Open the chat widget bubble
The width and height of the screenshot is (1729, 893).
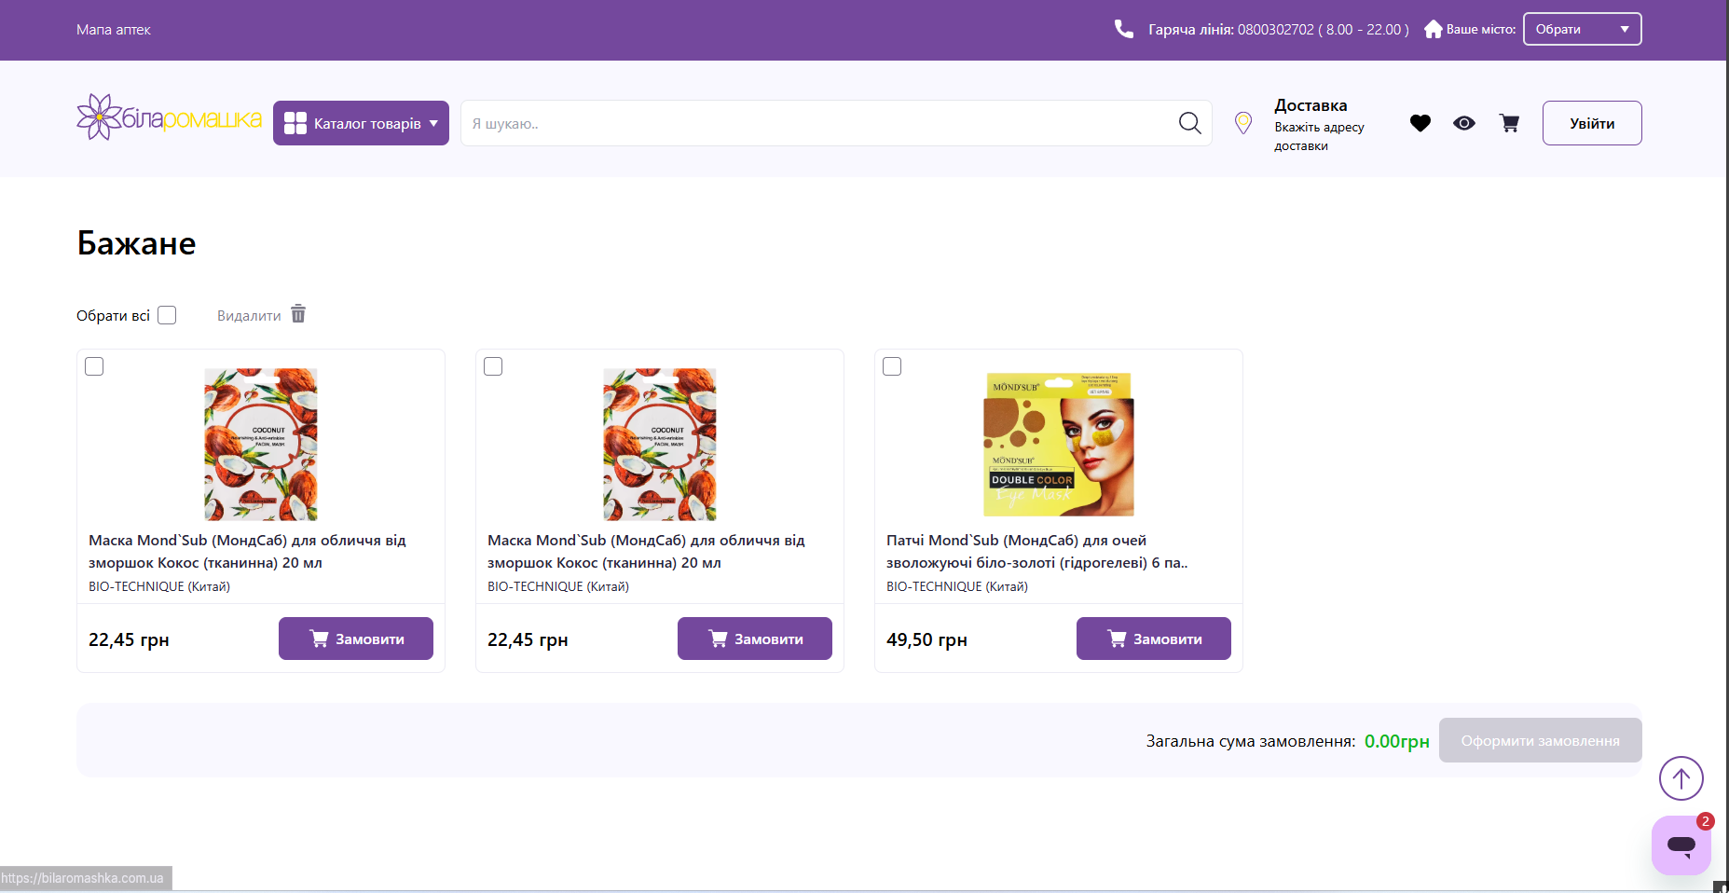[1681, 845]
